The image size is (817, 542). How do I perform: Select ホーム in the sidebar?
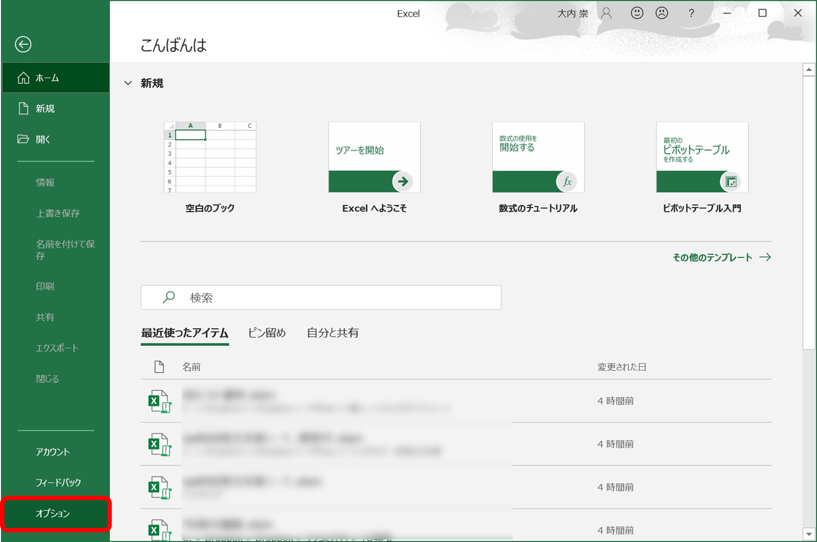point(55,78)
